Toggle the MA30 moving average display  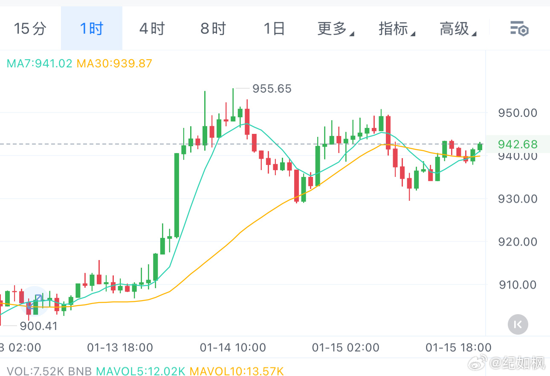tap(114, 63)
